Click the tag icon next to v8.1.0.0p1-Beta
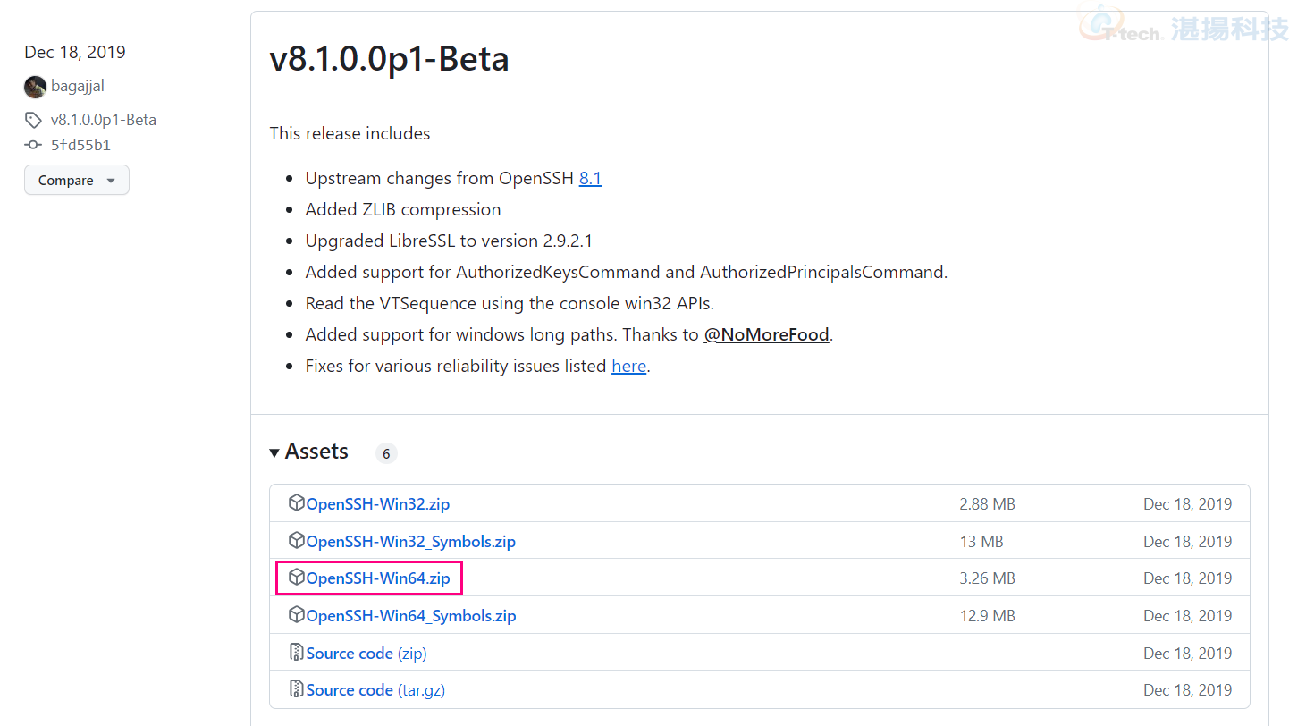The image size is (1289, 726). click(33, 120)
